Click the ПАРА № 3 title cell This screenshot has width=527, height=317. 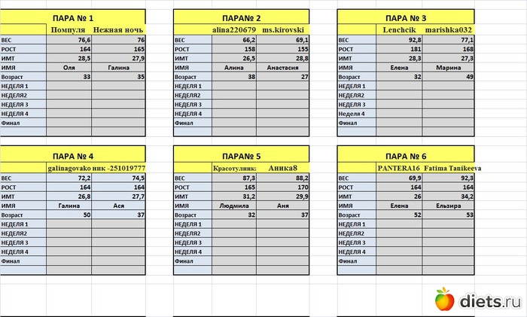[x=405, y=17]
